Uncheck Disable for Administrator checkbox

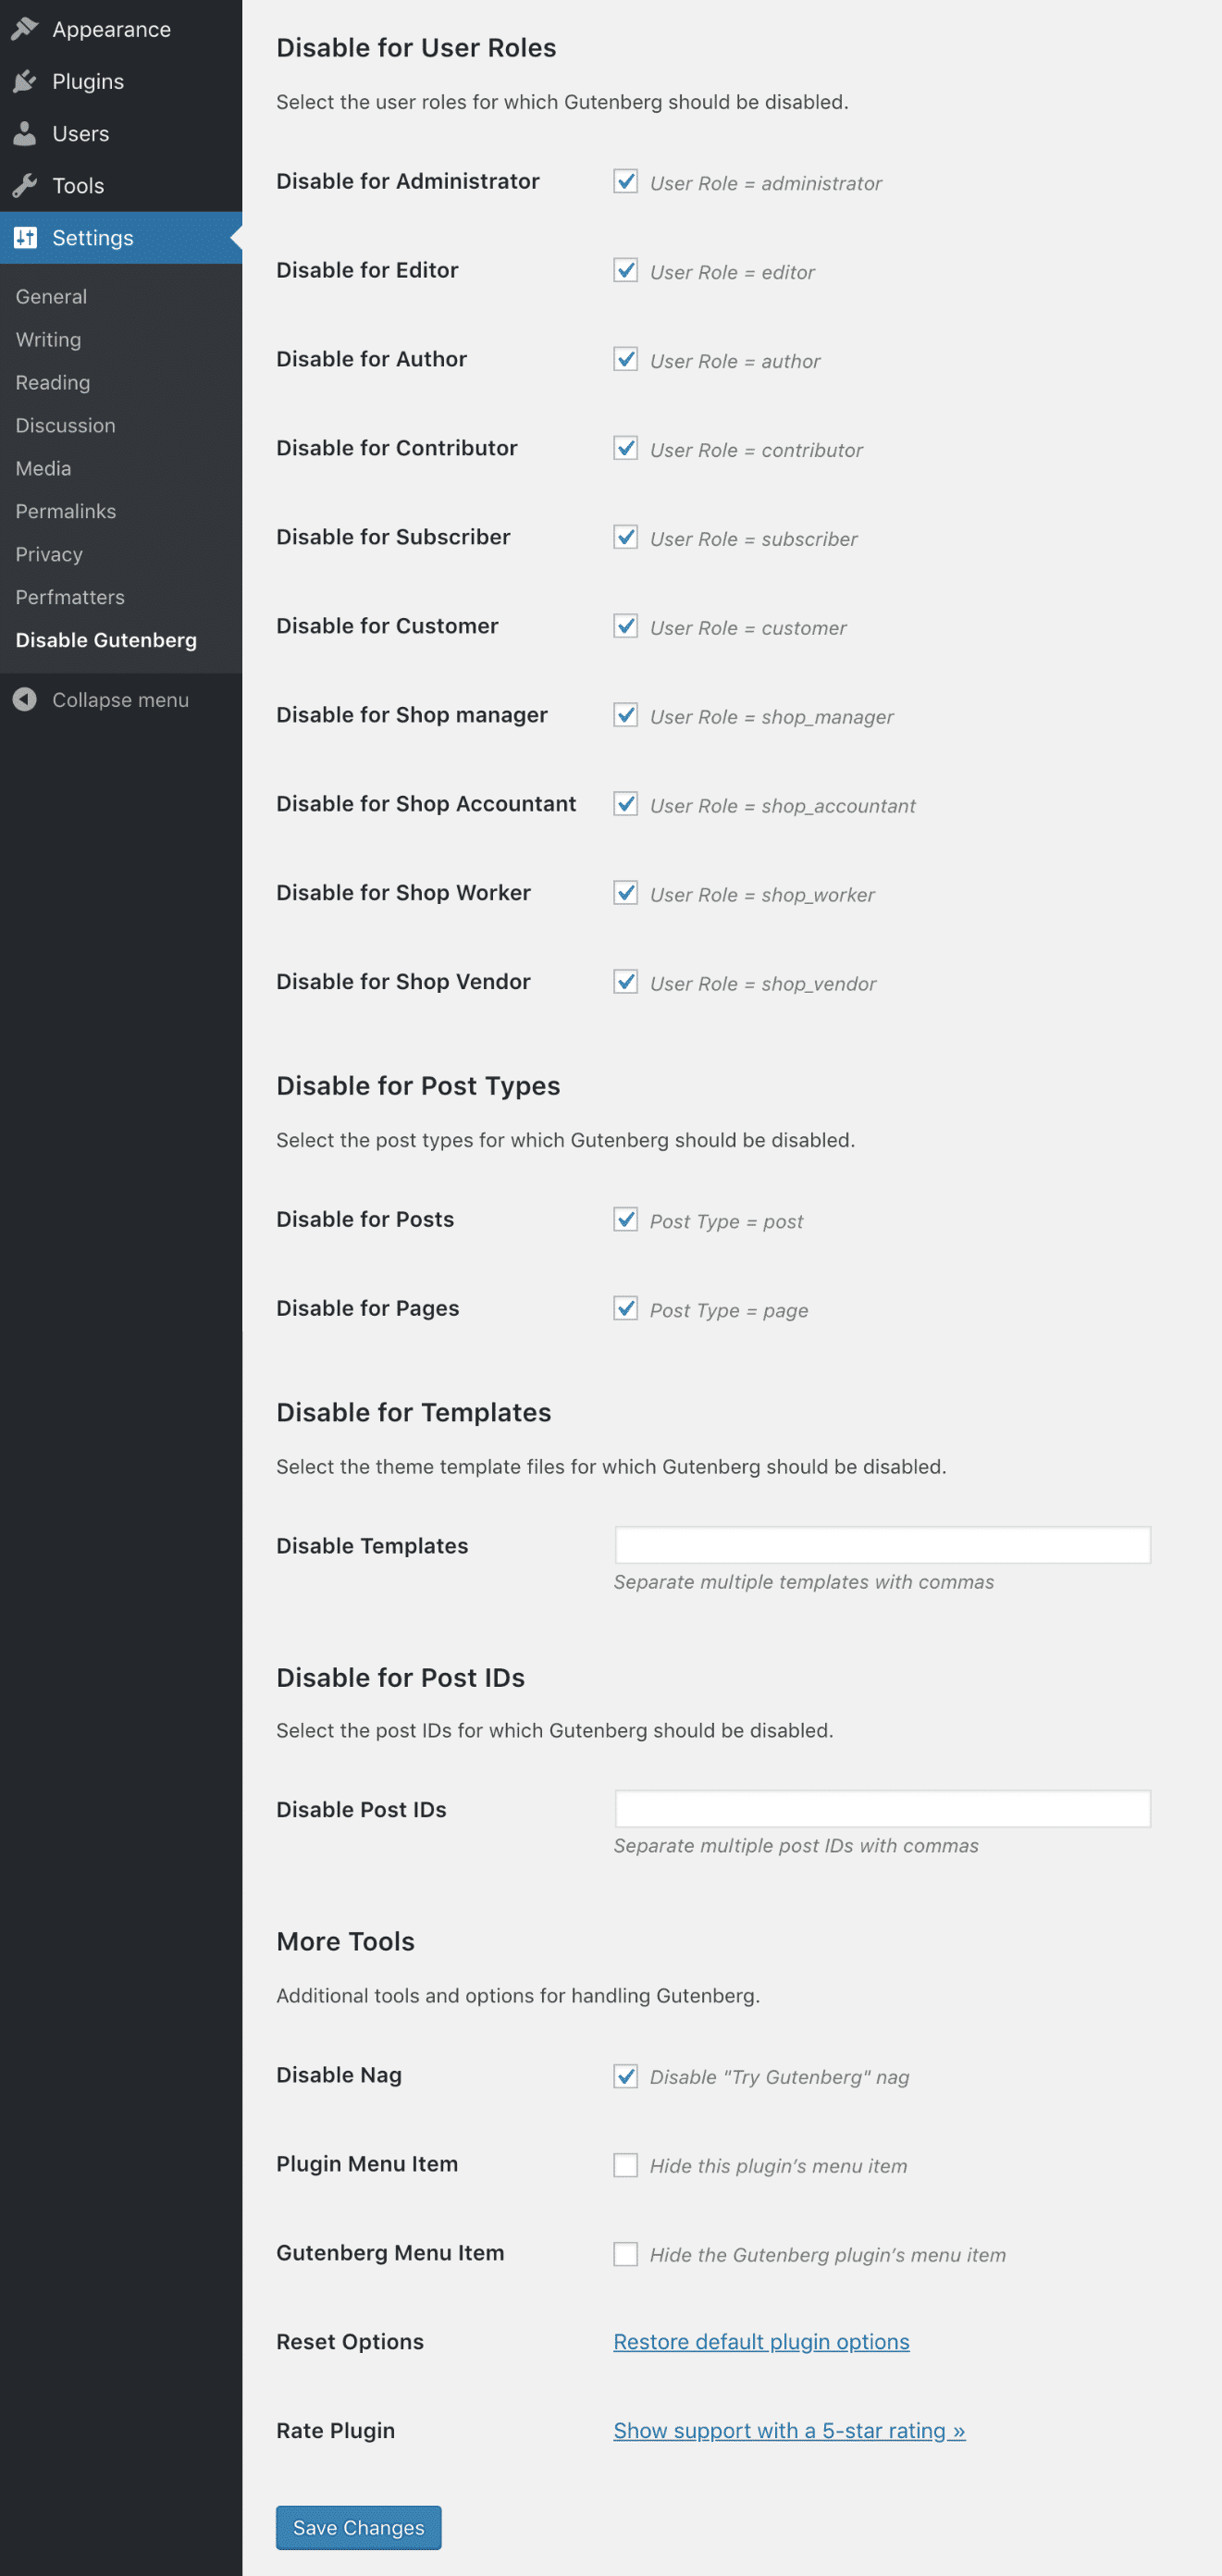(625, 181)
